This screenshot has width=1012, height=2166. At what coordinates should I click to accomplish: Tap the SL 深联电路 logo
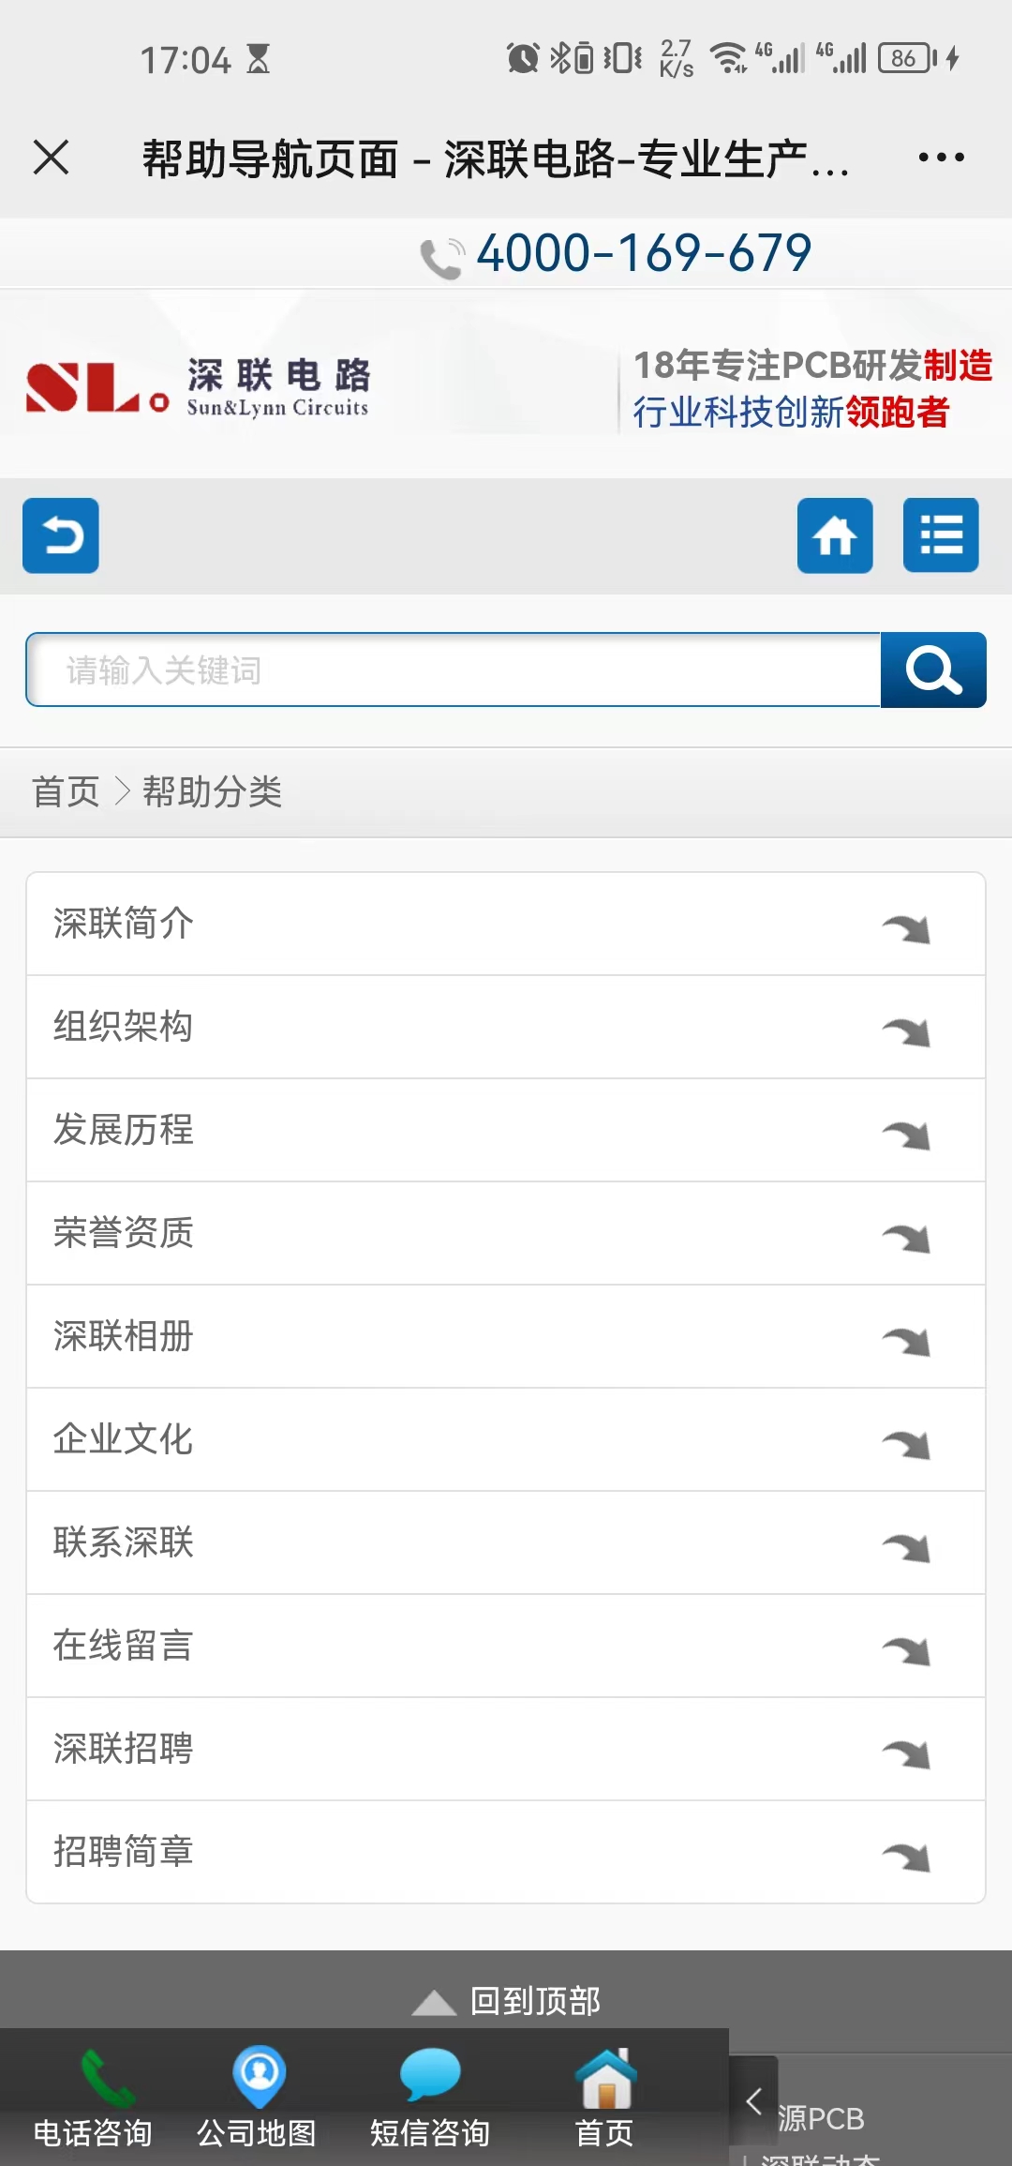click(198, 387)
